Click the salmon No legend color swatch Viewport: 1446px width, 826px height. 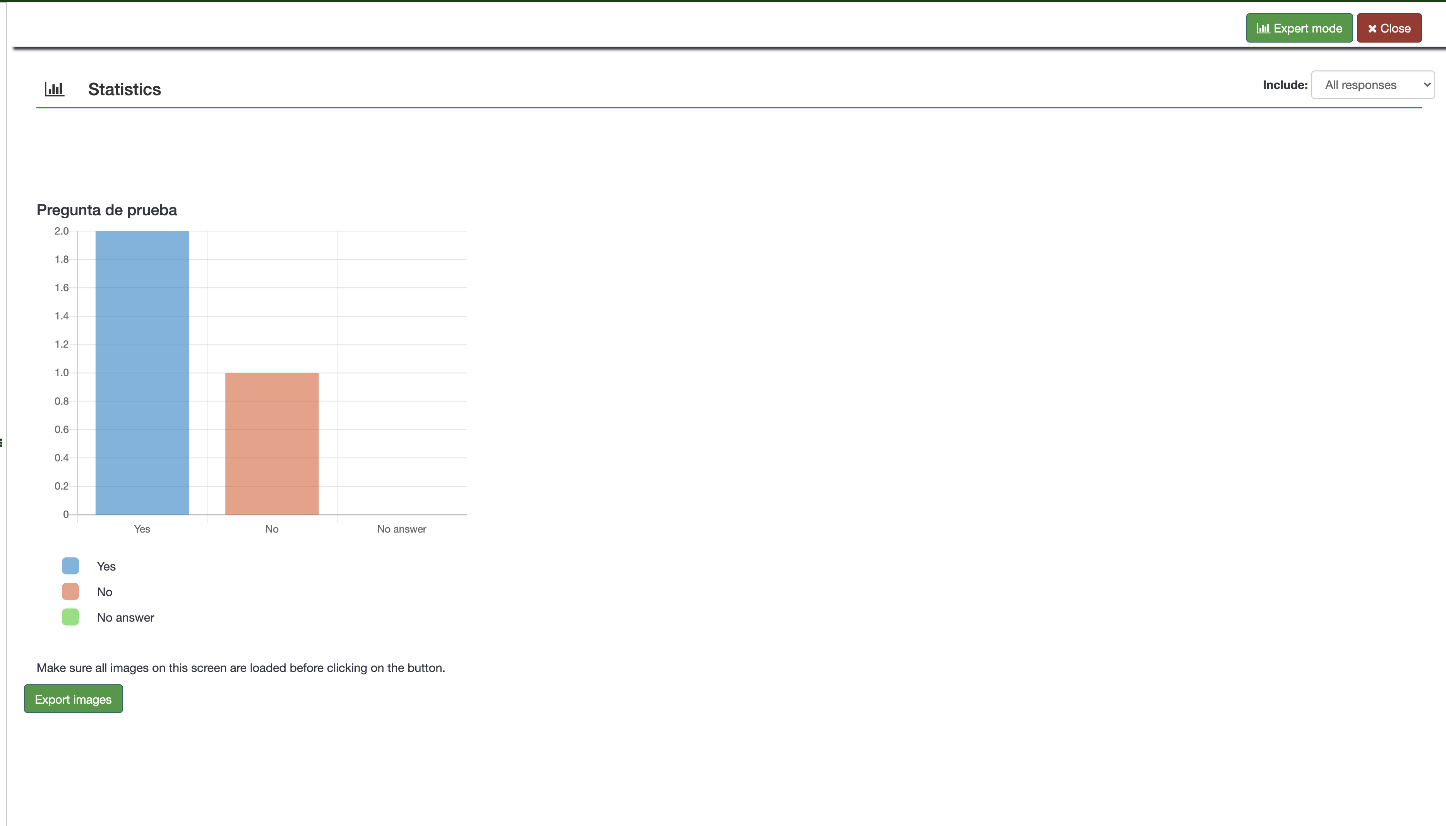coord(70,591)
